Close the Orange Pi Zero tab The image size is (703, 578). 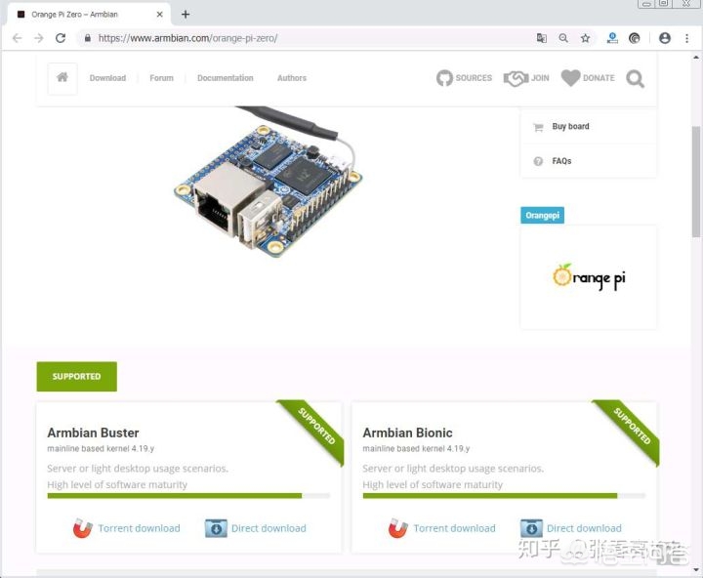click(x=159, y=15)
